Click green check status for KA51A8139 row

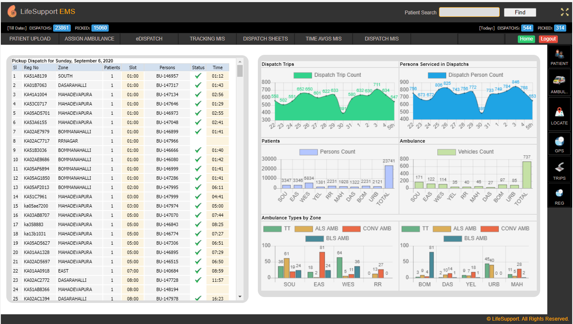[x=198, y=76]
